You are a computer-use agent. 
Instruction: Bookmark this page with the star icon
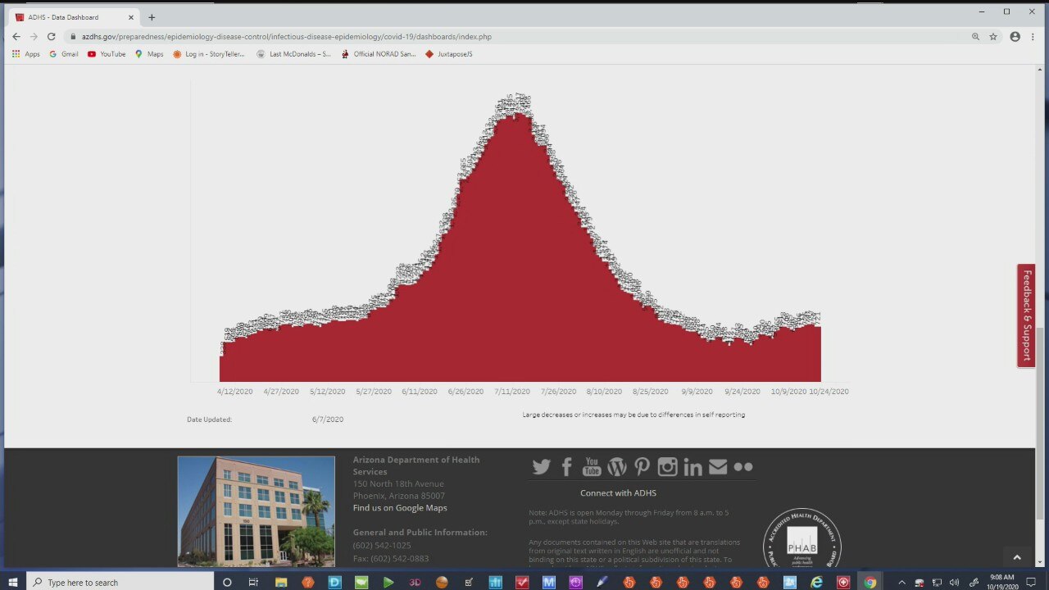coord(993,37)
